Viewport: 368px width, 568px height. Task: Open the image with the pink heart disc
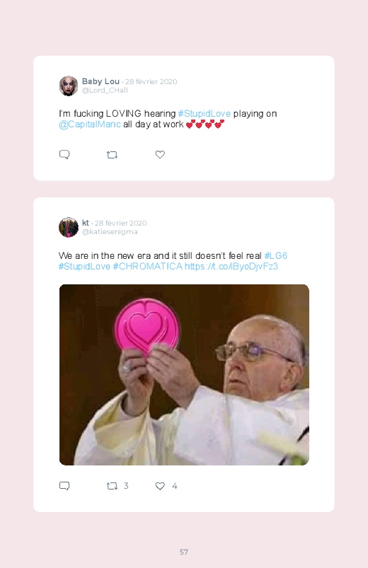(184, 375)
